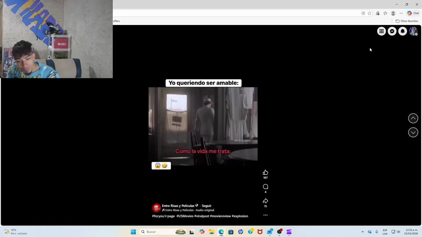The image size is (422, 237).
Task: Open Task View on the taskbar
Action: coord(192,232)
